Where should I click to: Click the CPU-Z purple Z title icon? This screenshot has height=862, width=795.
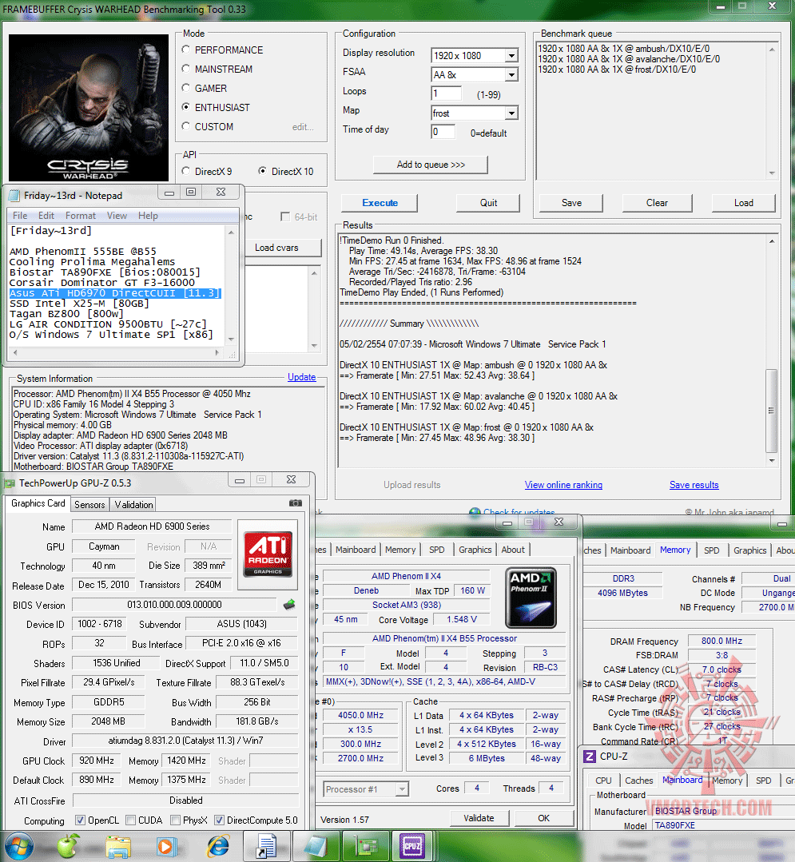tap(590, 757)
